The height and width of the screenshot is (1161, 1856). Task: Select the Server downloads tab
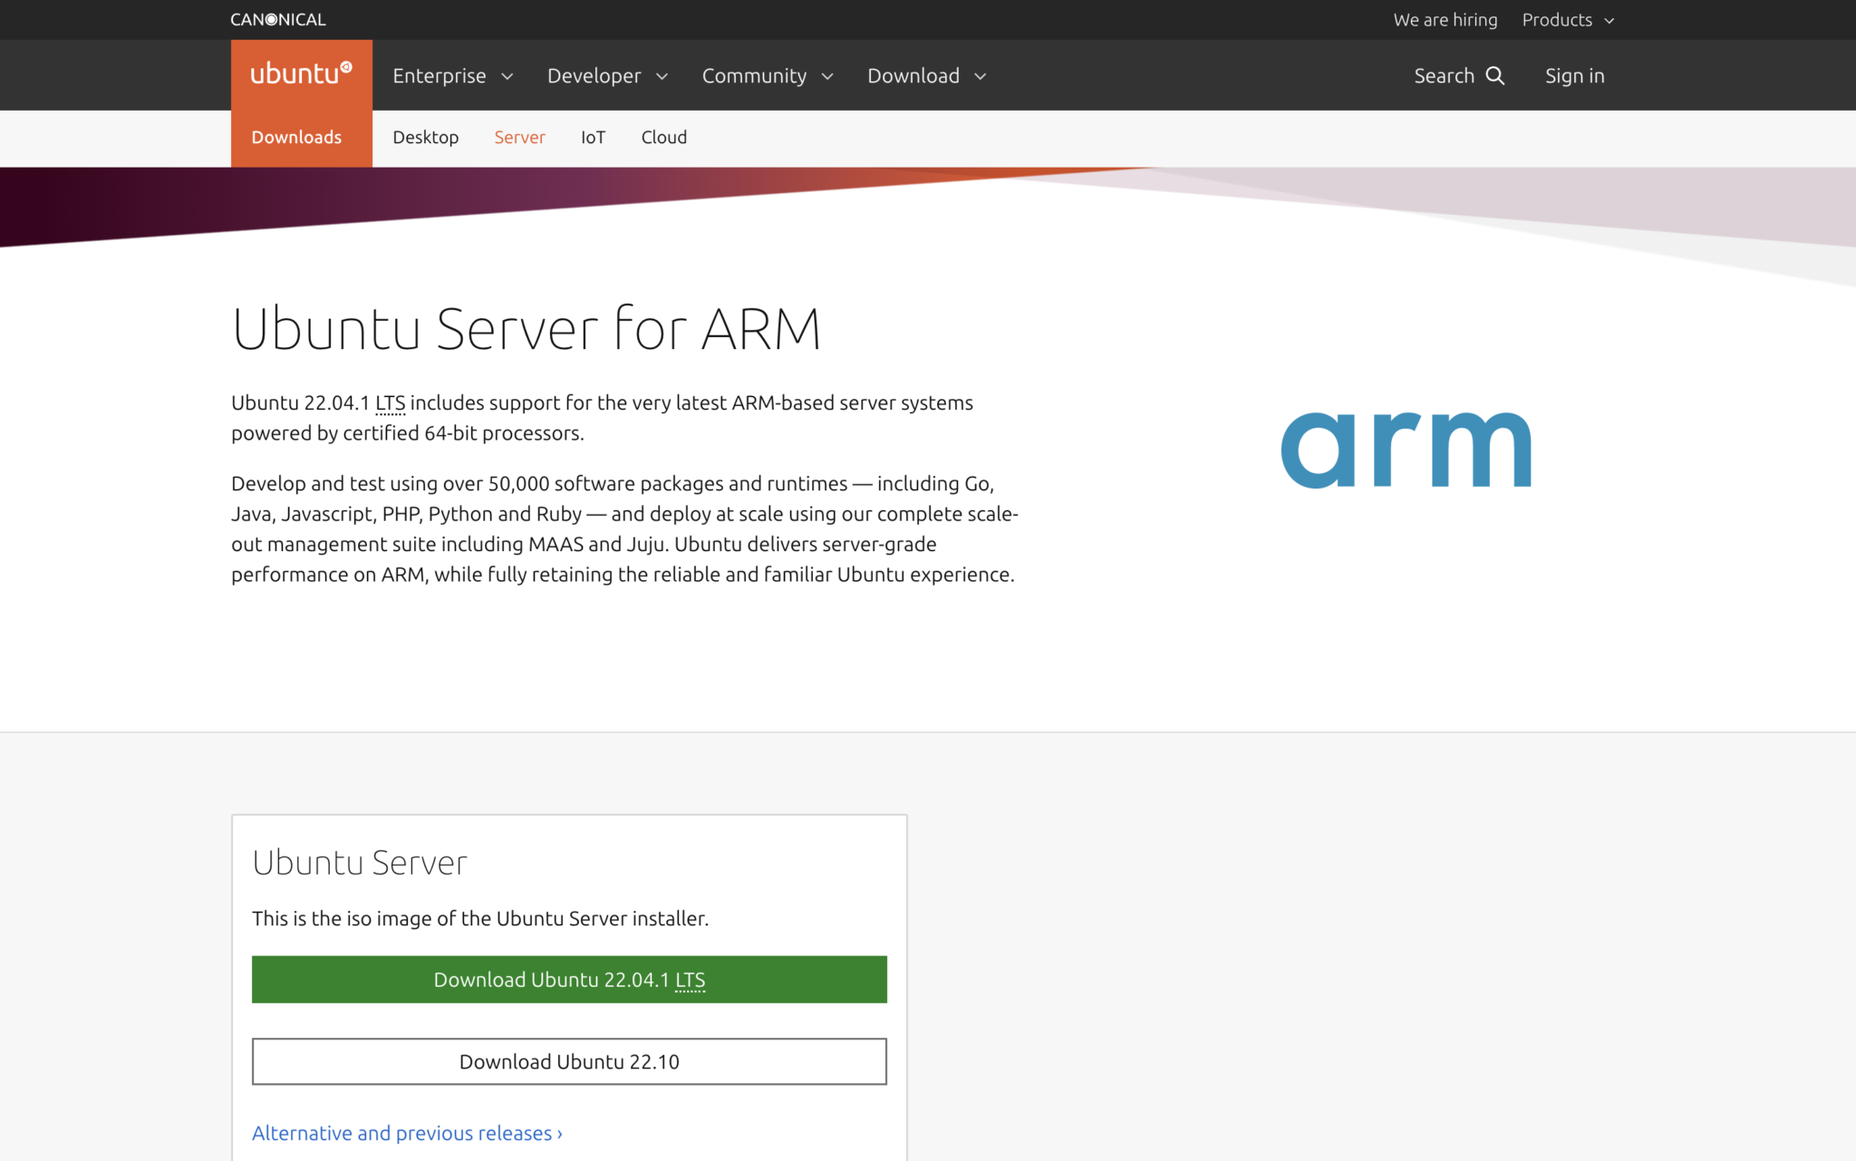pyautogui.click(x=519, y=138)
